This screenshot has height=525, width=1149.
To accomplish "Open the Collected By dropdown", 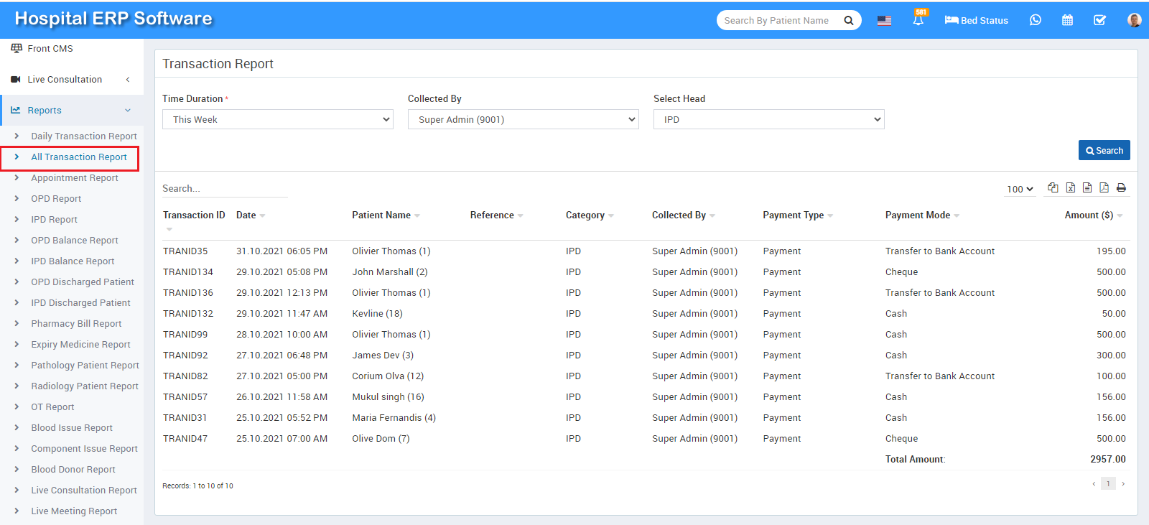I will [524, 119].
